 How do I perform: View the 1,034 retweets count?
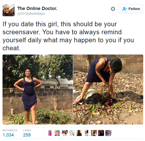[x=8, y=135]
